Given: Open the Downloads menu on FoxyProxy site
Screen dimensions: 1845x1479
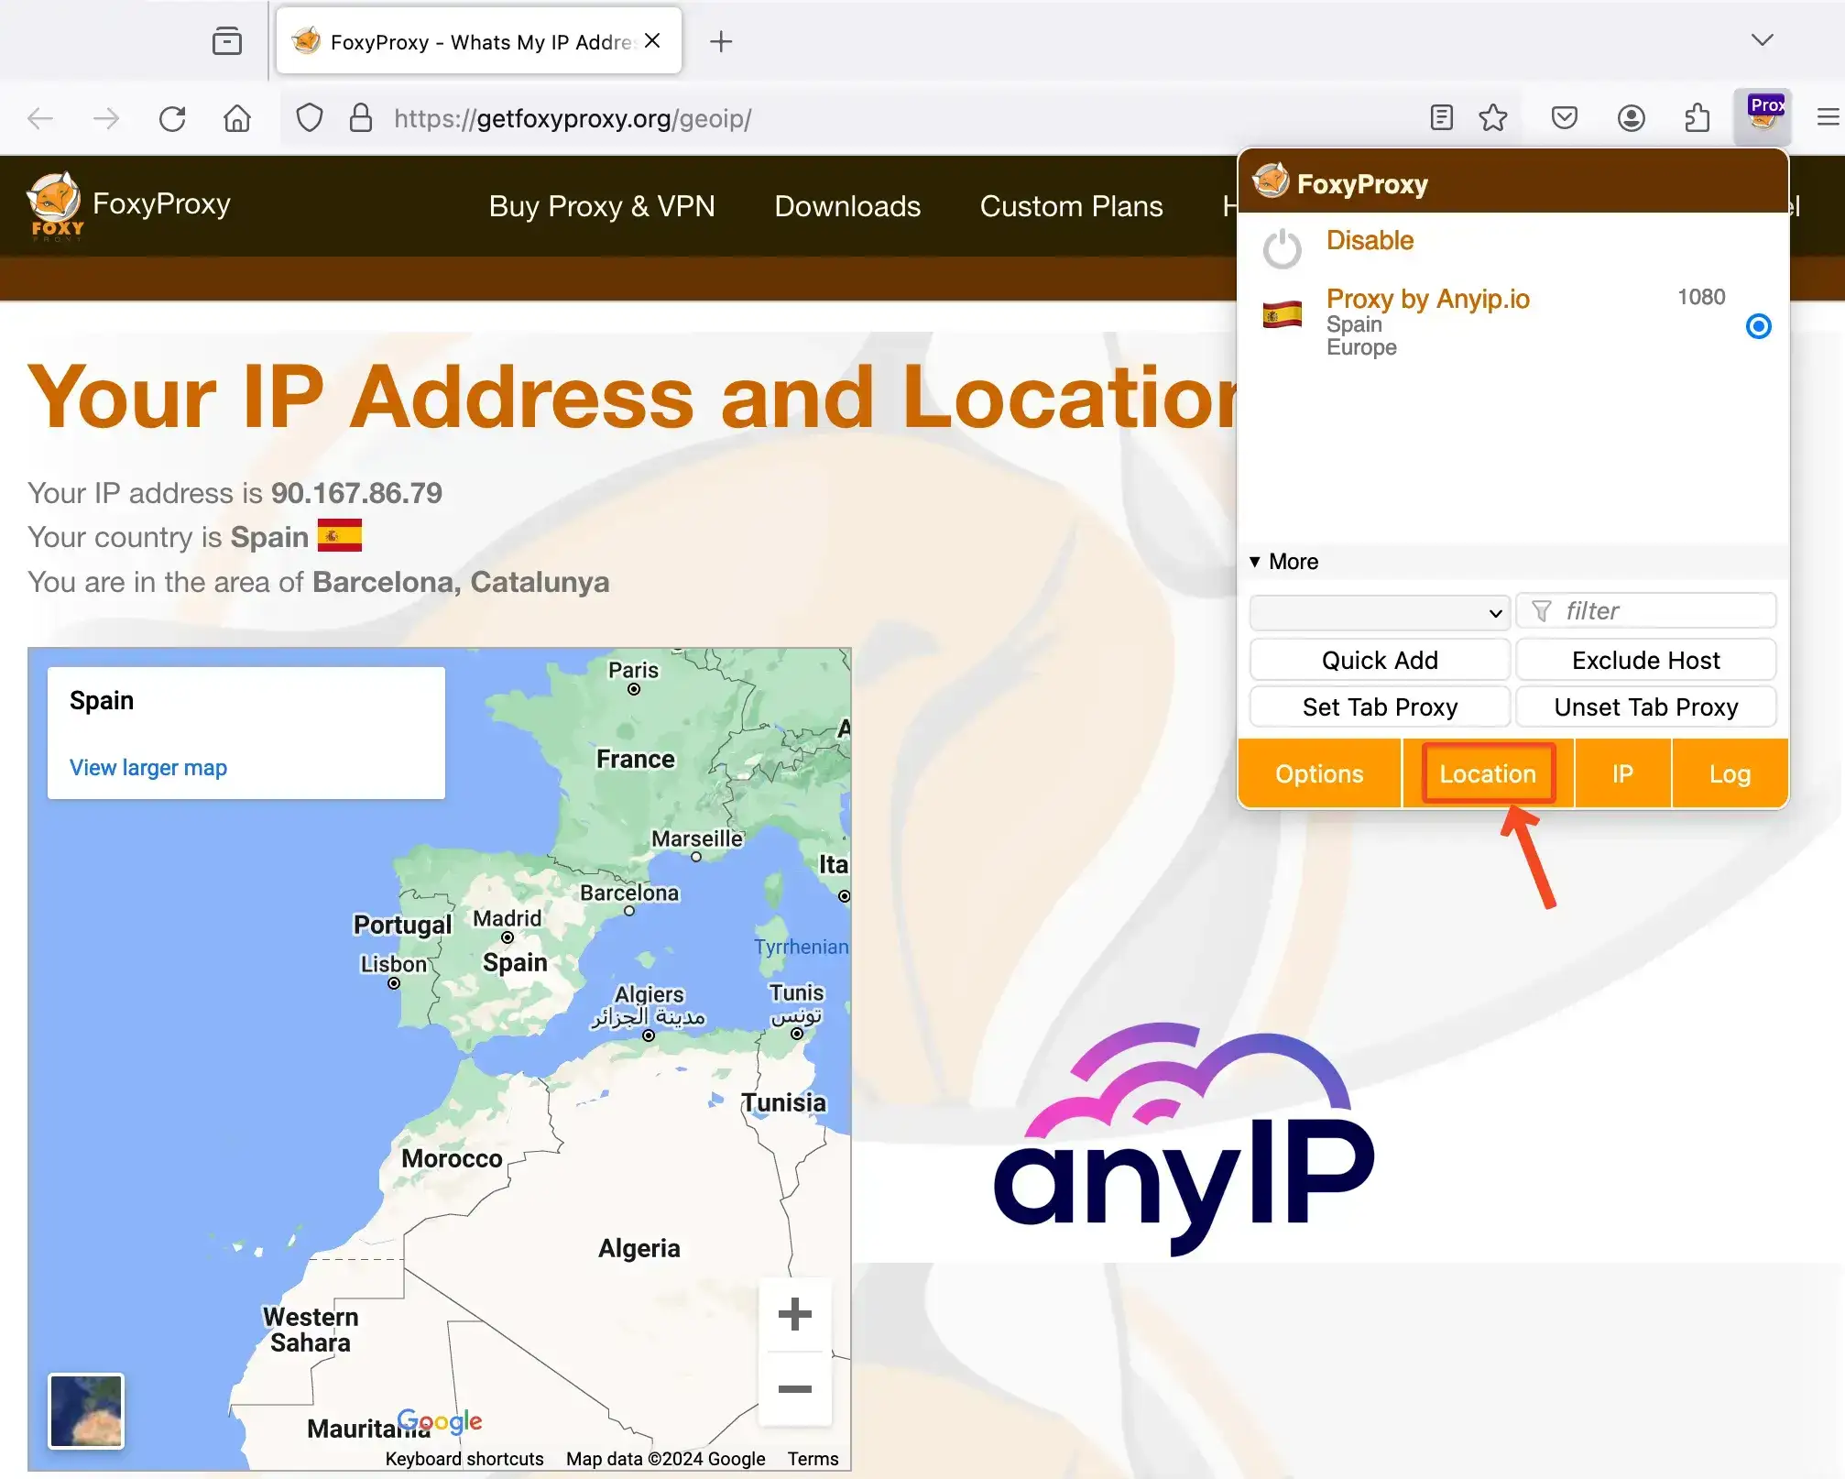Looking at the screenshot, I should coord(847,206).
